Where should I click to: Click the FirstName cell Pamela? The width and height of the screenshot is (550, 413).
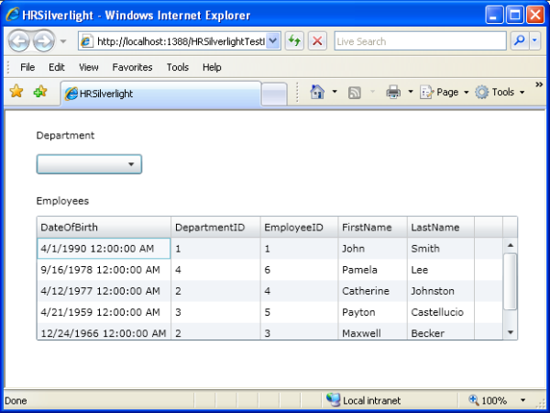(x=372, y=270)
